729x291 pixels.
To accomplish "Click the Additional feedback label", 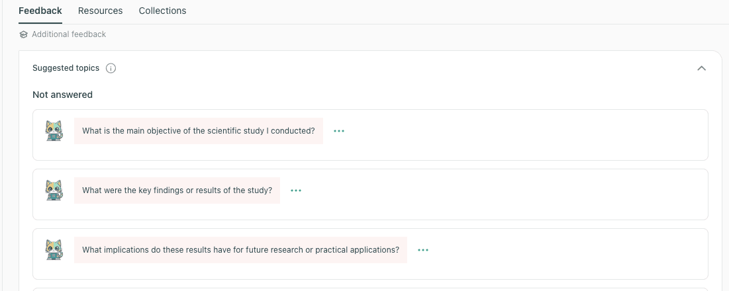I will pyautogui.click(x=69, y=34).
